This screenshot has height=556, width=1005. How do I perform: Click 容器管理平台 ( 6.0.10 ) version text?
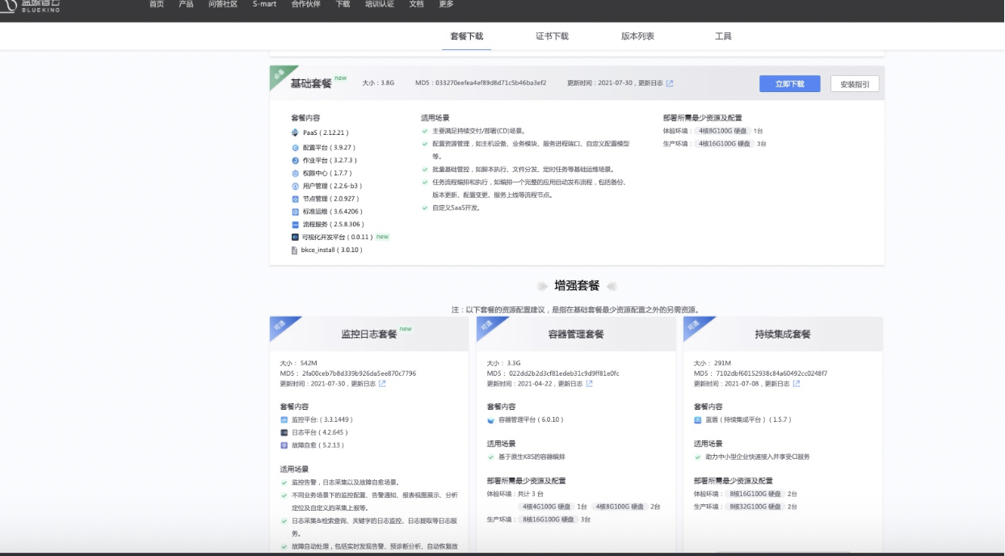tap(531, 420)
